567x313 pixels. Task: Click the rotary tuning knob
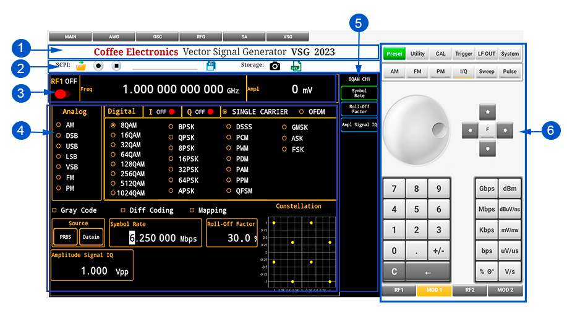(417, 130)
